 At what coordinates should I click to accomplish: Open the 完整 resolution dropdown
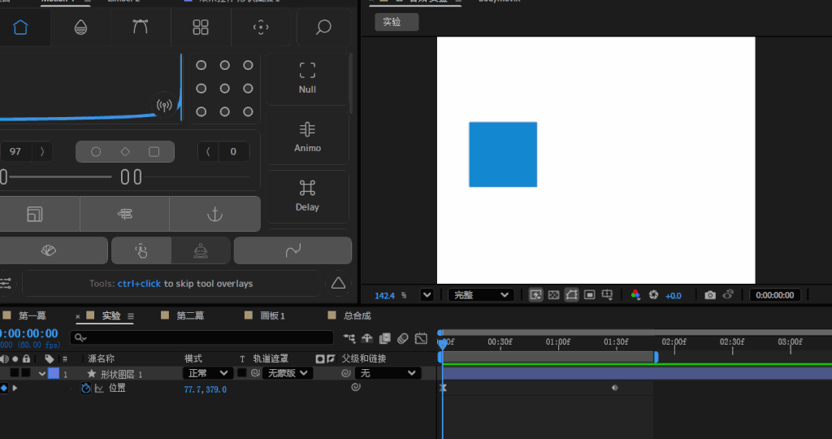(481, 295)
